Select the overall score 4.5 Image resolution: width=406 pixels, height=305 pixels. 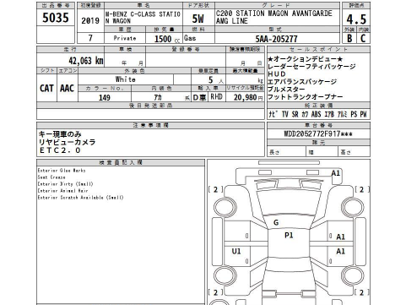[356, 19]
